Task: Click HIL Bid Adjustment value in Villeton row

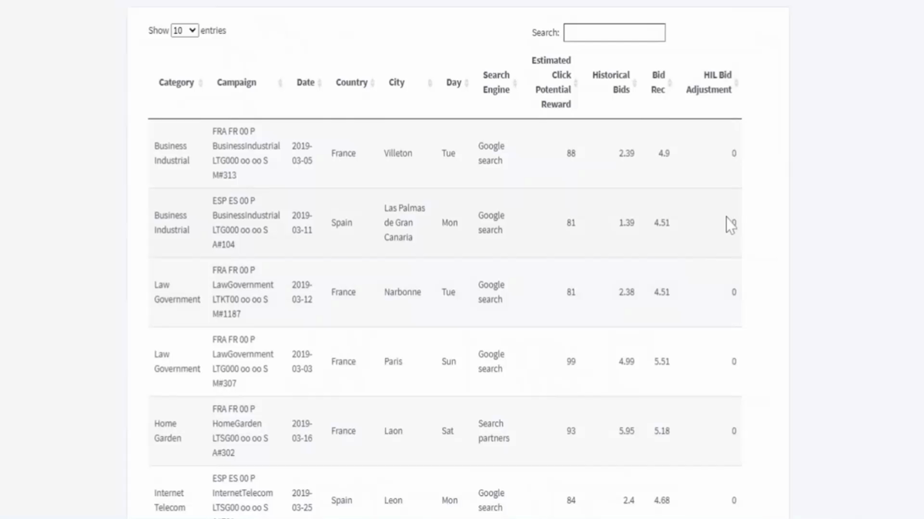Action: (x=734, y=153)
